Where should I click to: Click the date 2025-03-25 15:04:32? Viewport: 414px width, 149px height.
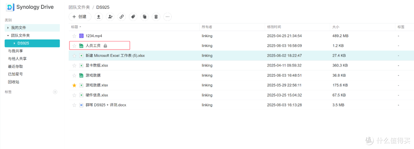point(284,95)
